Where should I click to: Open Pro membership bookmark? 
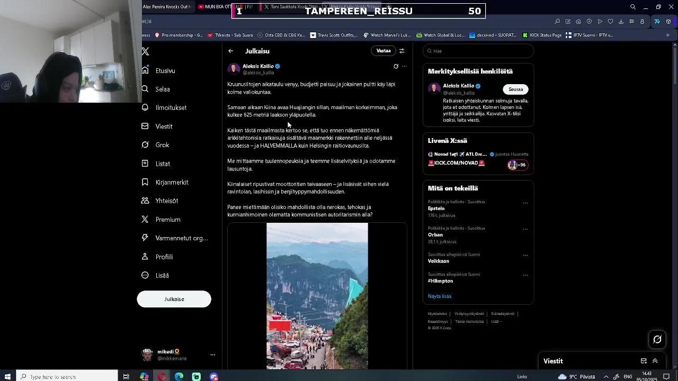[179, 35]
